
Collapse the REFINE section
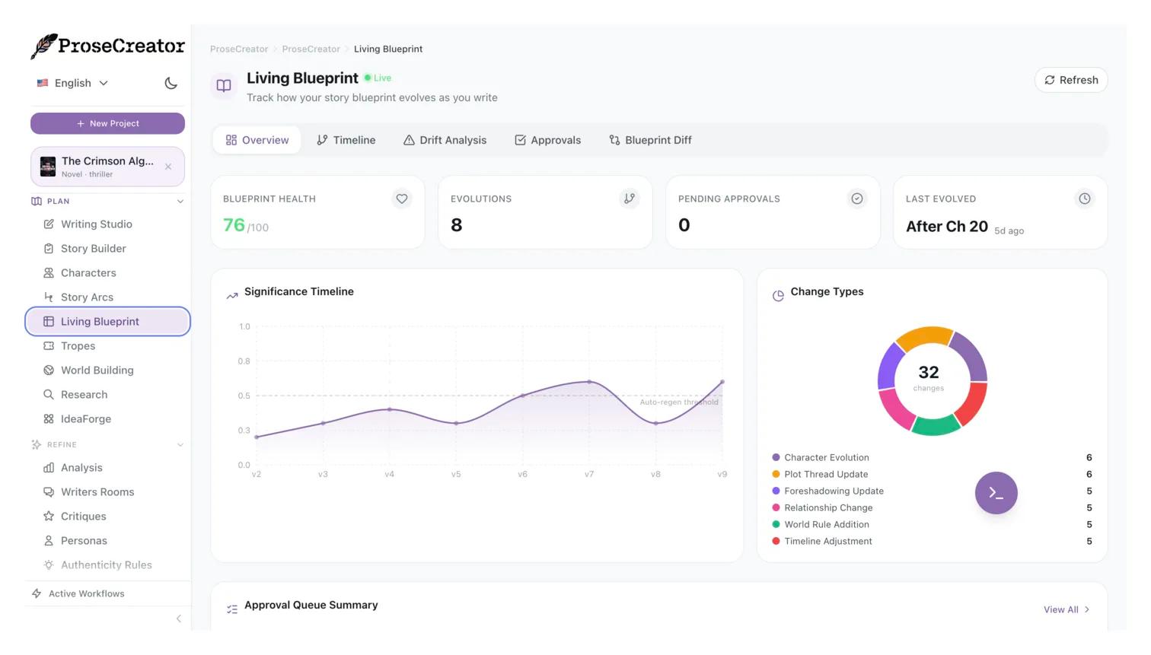(180, 444)
